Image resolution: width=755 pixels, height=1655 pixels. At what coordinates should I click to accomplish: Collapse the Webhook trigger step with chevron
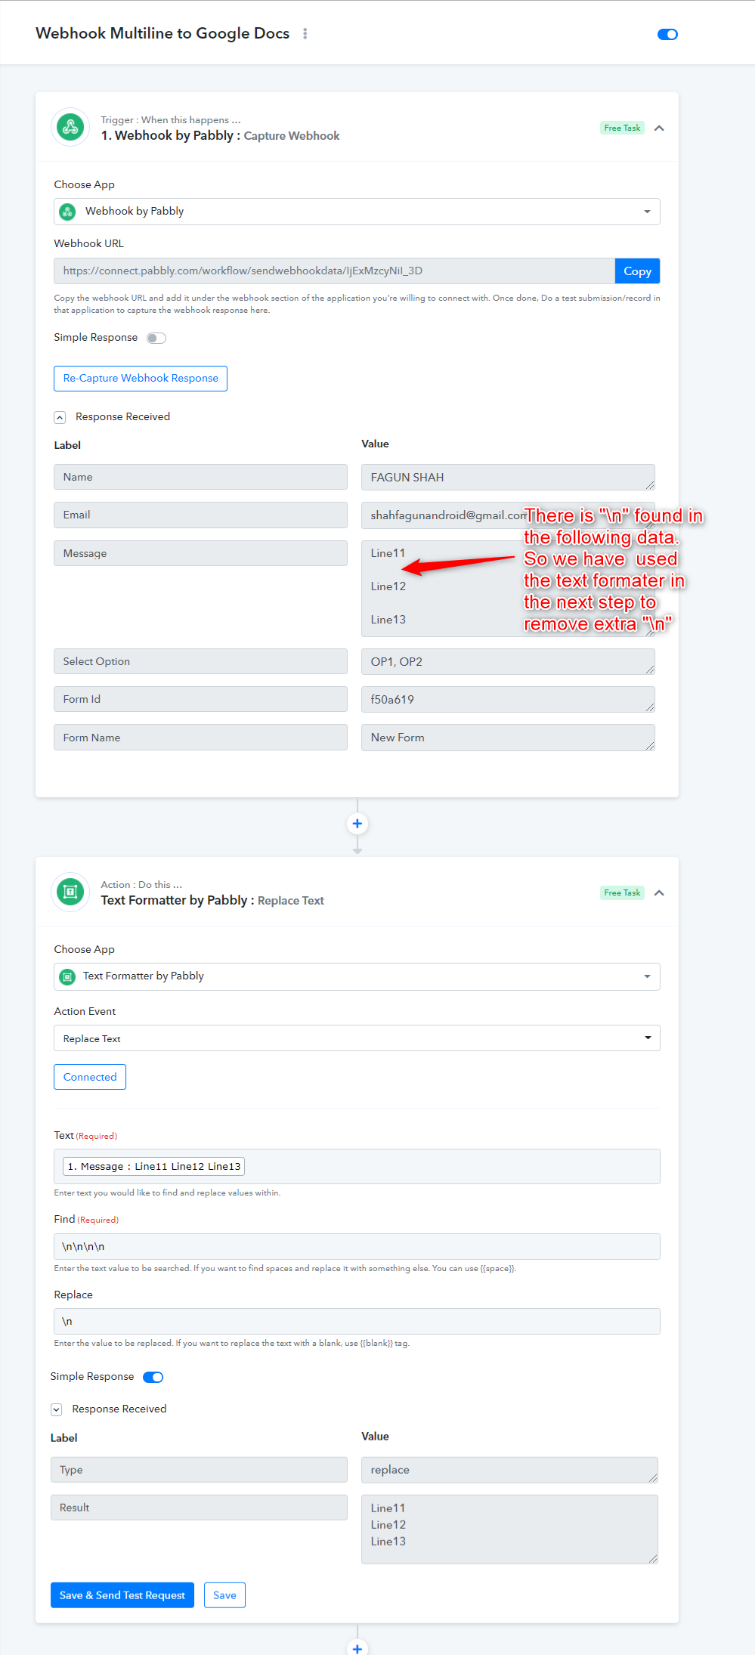tap(659, 128)
